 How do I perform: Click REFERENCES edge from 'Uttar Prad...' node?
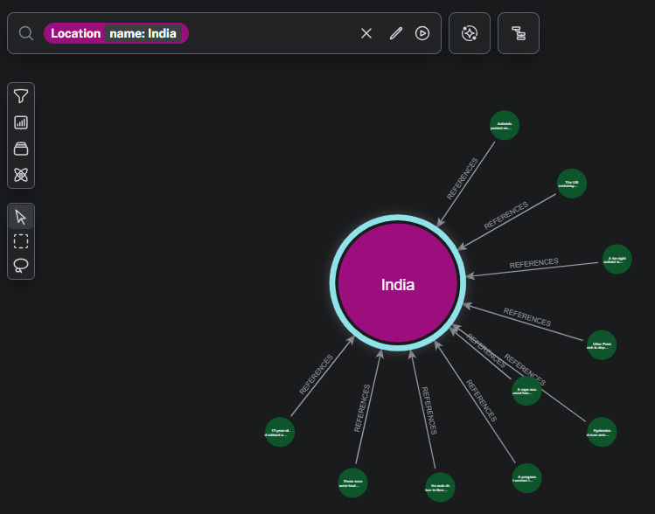coord(527,317)
